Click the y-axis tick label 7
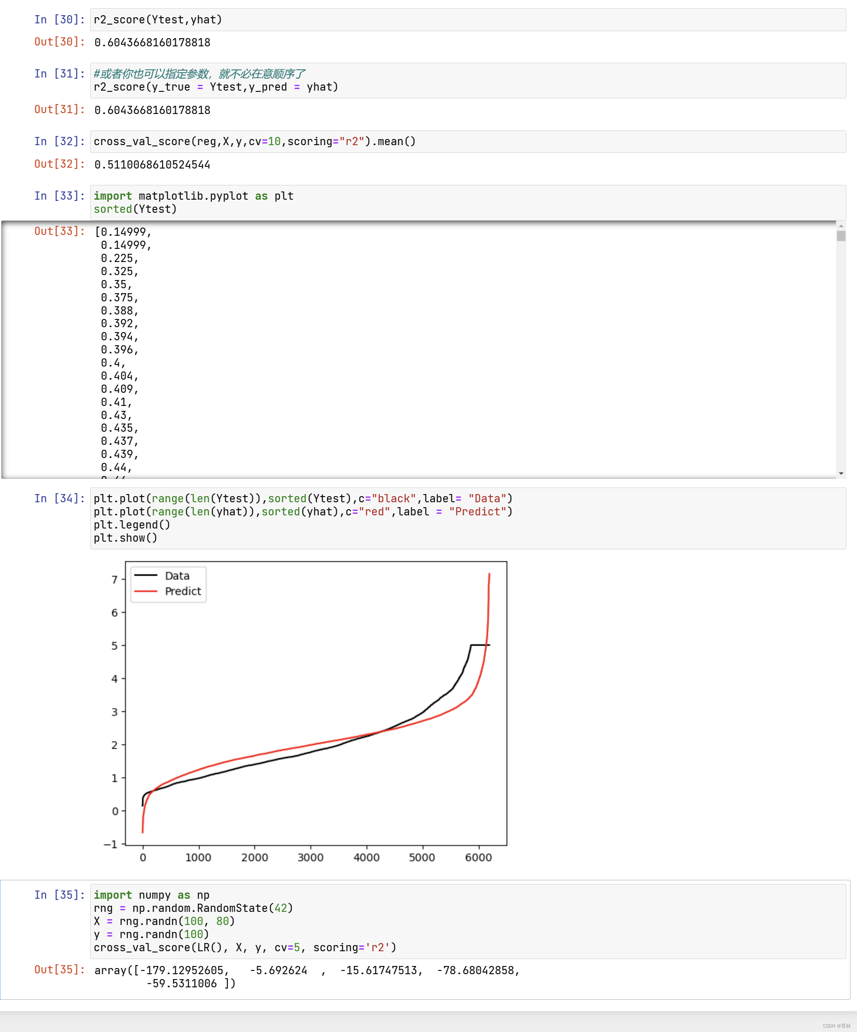 coord(115,580)
